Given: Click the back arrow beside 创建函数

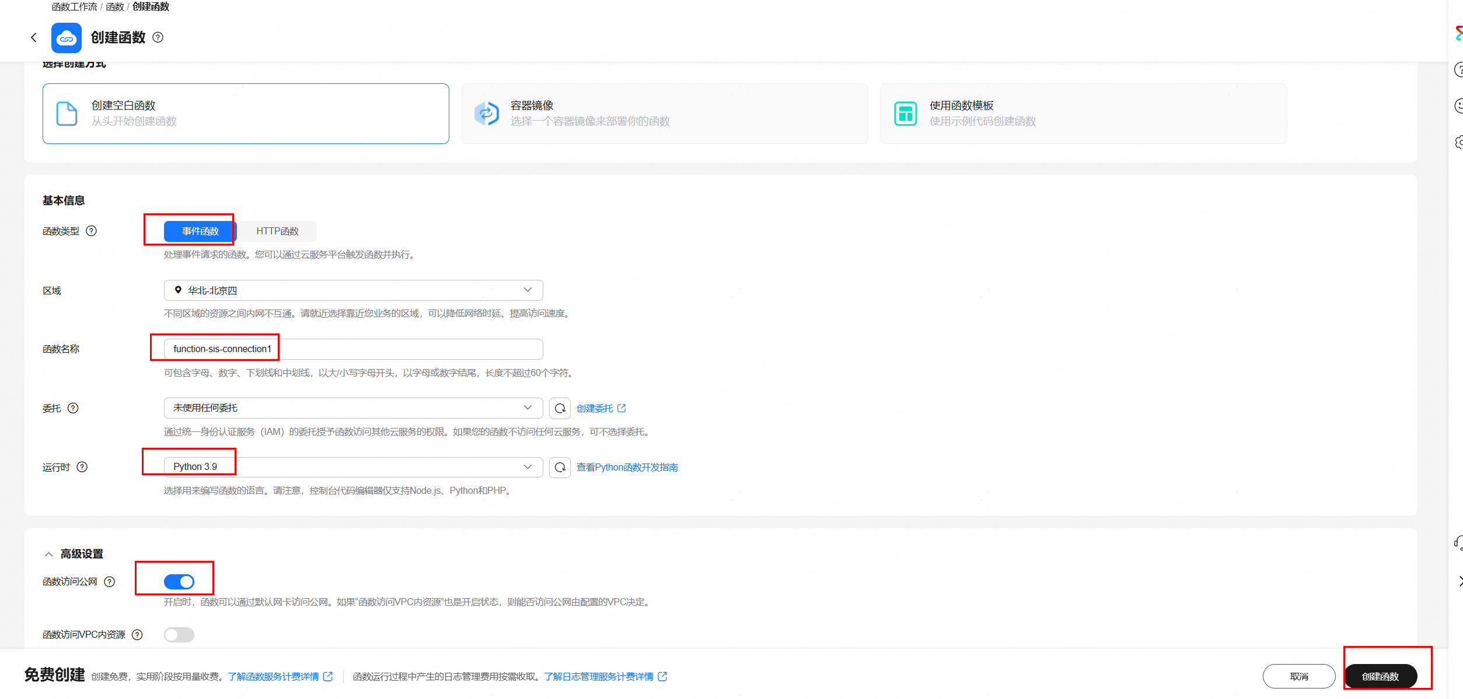Looking at the screenshot, I should (x=34, y=38).
